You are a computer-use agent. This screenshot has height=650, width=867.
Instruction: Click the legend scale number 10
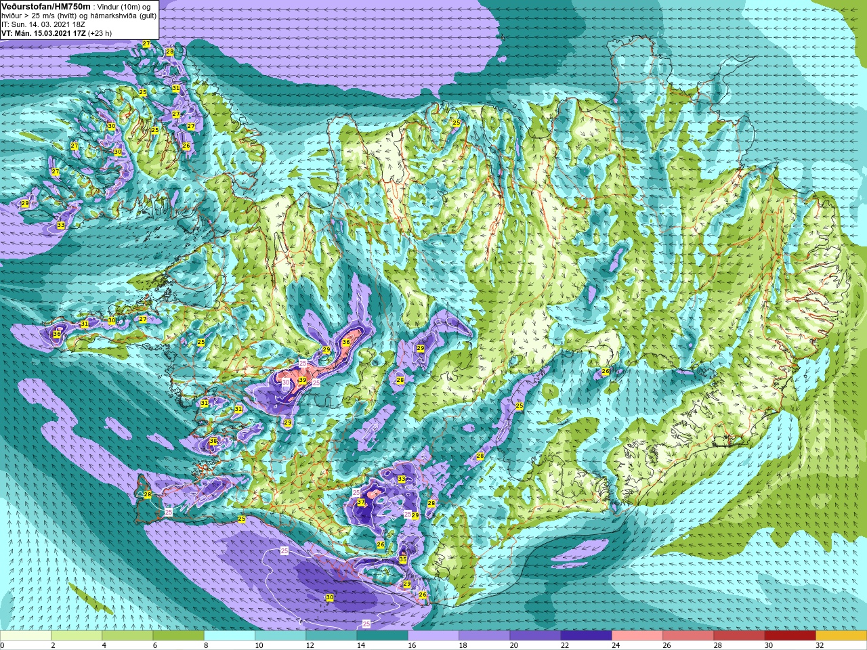point(259,645)
